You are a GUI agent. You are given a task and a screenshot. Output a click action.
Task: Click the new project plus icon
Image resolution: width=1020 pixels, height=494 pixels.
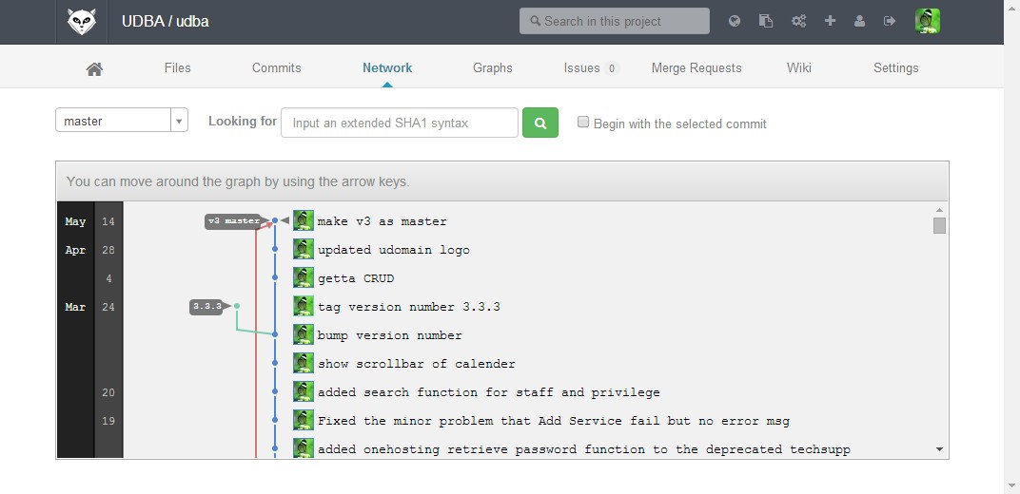[x=830, y=21]
